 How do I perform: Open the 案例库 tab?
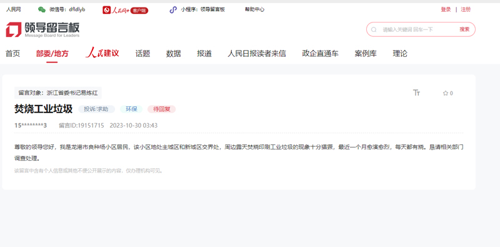(366, 54)
